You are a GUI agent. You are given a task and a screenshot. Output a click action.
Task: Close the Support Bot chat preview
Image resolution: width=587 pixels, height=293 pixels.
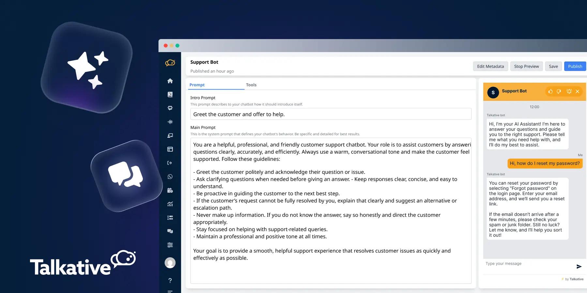[x=578, y=91]
